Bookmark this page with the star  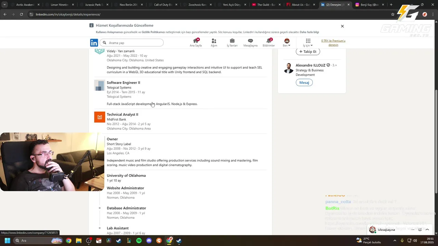(x=393, y=14)
